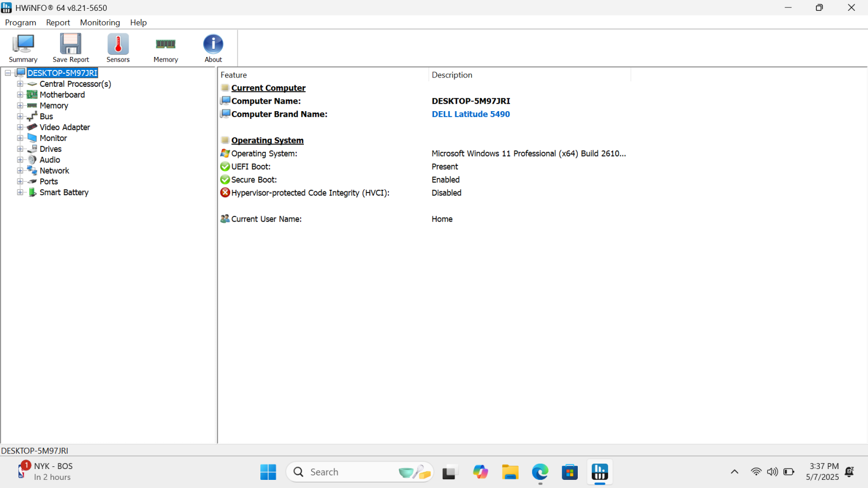Viewport: 868px width, 488px height.
Task: Expand the Drives tree node
Action: pos(20,149)
